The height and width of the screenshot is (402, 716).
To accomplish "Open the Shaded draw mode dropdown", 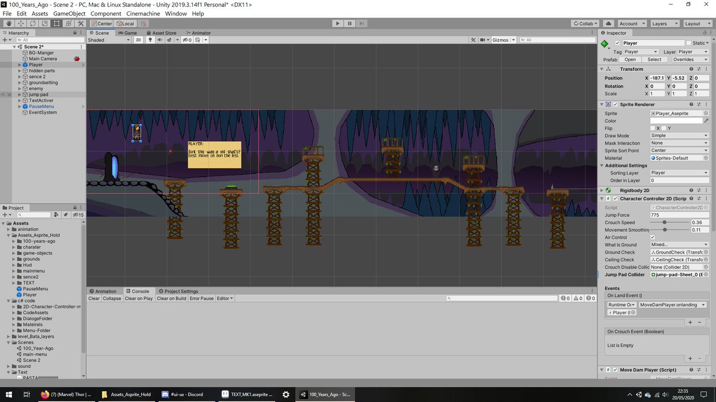I will 109,40.
